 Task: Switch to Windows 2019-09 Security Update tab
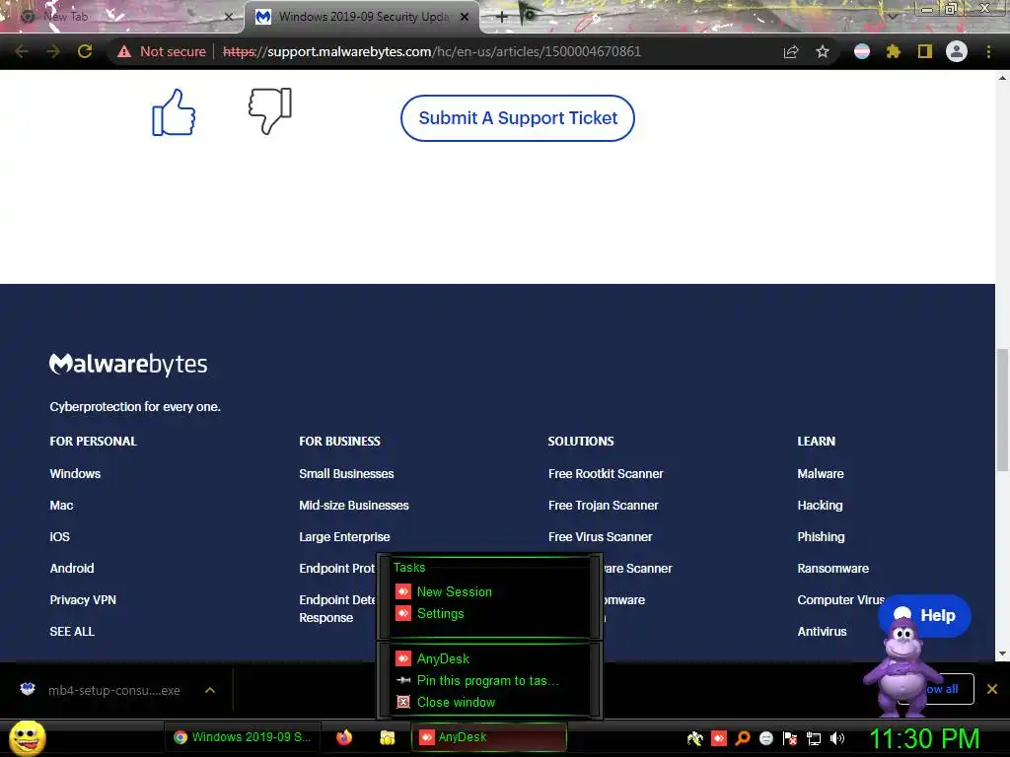tap(363, 17)
